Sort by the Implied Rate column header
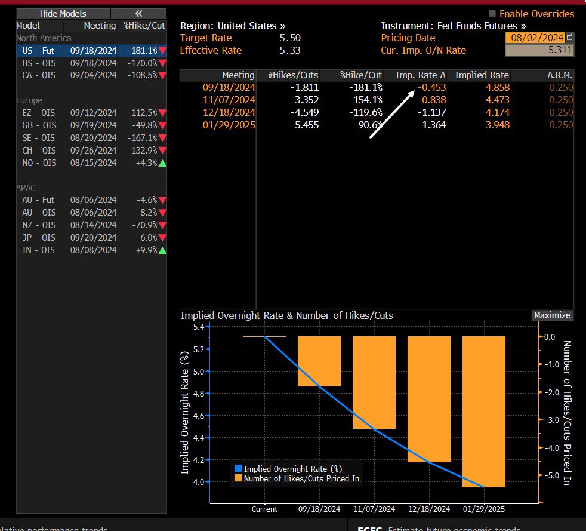 (482, 75)
